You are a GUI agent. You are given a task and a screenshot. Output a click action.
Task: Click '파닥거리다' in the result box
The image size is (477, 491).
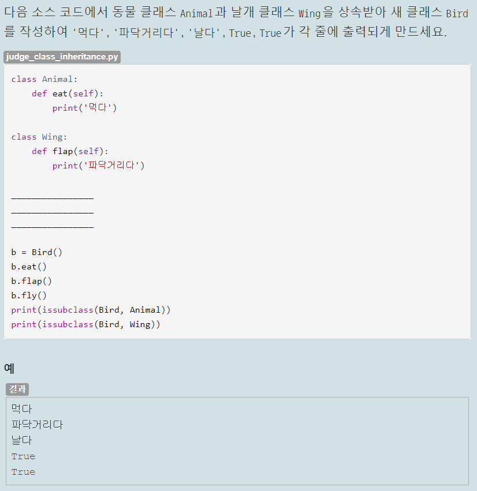point(38,425)
